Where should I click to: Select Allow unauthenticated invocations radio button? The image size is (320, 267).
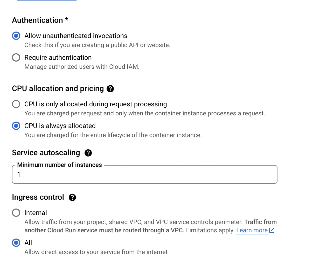click(16, 36)
